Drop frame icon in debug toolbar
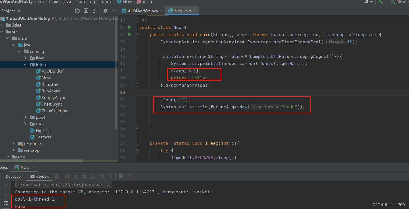The image size is (409, 209). [102, 176]
